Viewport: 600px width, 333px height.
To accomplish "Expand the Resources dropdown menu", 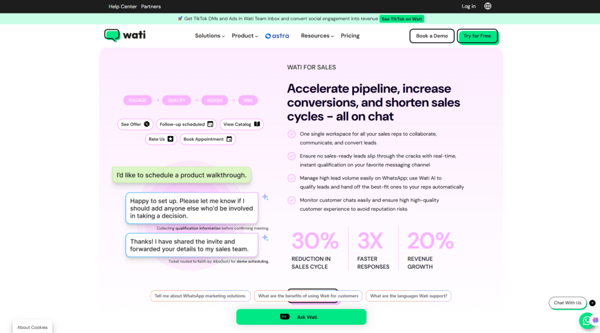I will click(x=317, y=36).
